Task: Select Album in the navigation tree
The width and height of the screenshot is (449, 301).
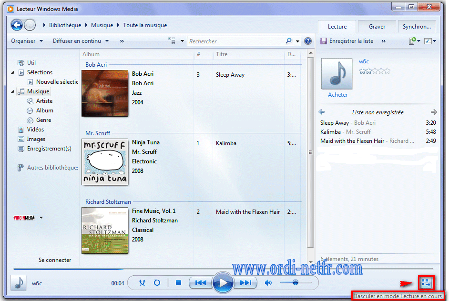Action: 45,110
